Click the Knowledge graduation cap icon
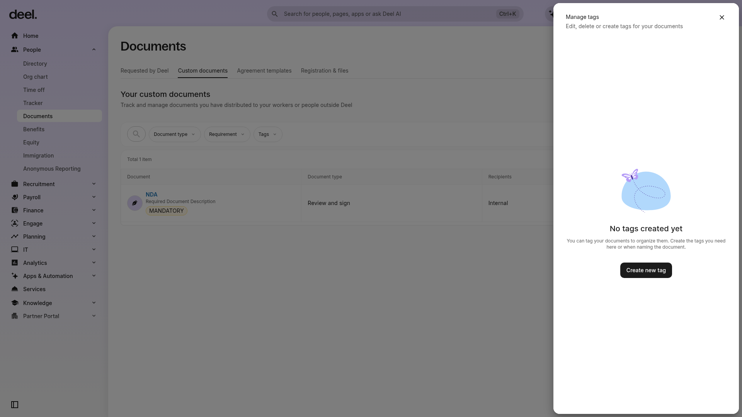The height and width of the screenshot is (417, 742). click(x=15, y=303)
